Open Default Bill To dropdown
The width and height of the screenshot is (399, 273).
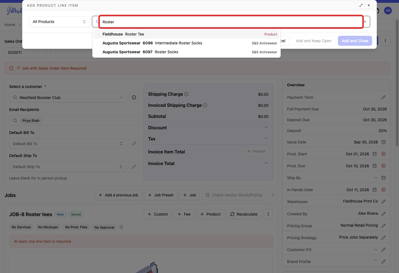click(68, 143)
